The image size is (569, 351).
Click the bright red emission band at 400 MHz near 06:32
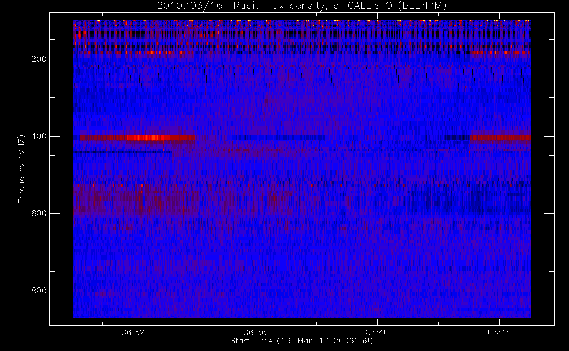click(x=138, y=138)
